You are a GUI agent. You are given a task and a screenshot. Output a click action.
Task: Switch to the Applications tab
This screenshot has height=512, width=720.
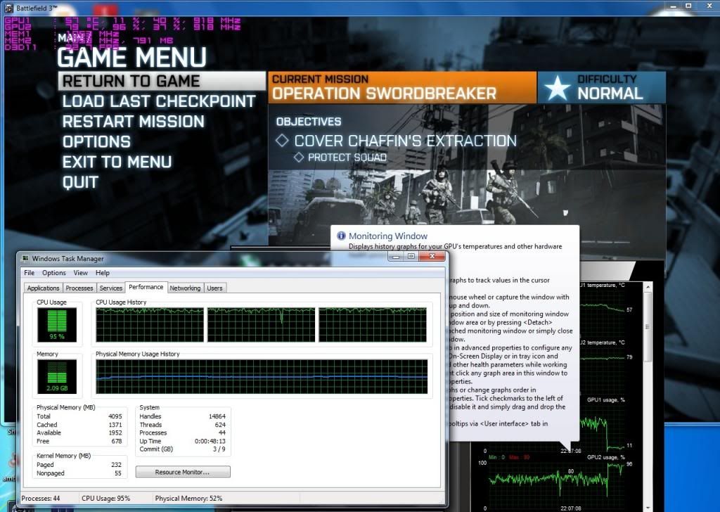(43, 288)
